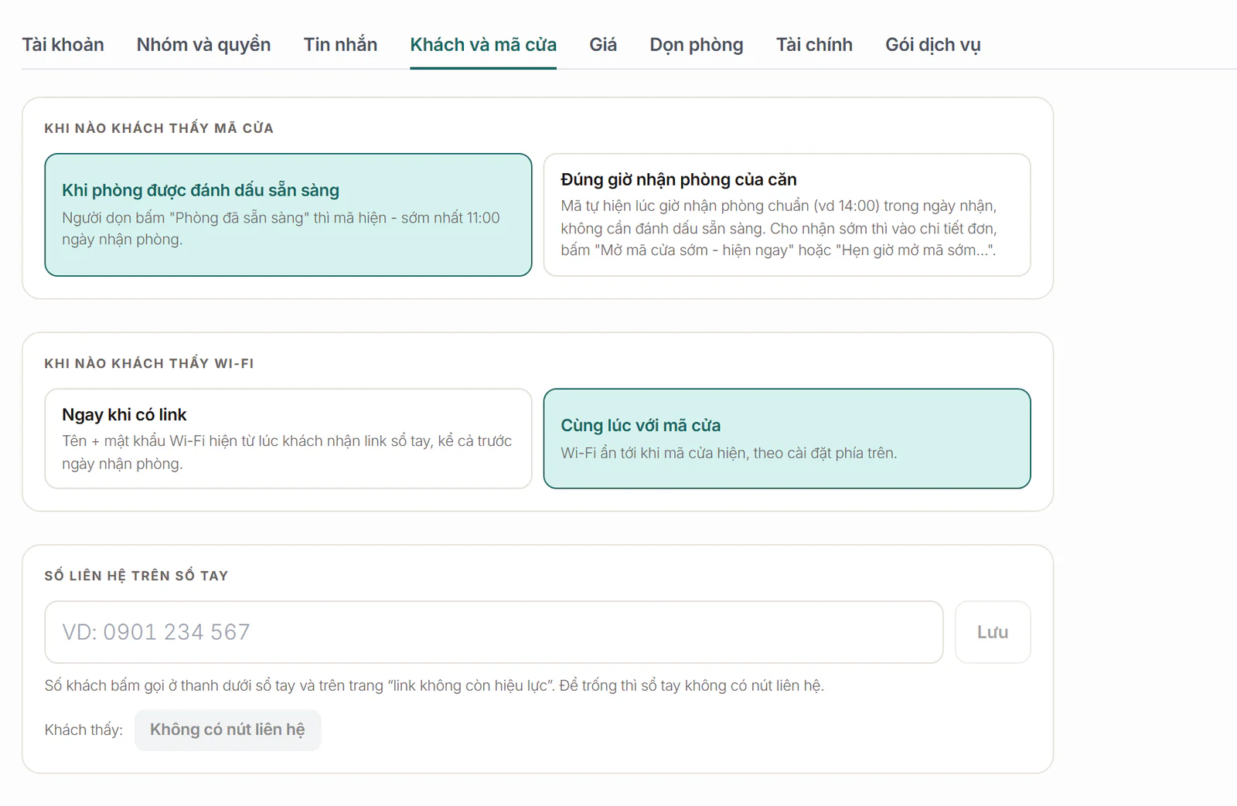1237x806 pixels.
Task: Click the Khi nào khách thấy Wi-Fi heading
Action: (x=149, y=363)
